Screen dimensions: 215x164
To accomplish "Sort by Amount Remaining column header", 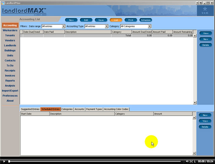I will pos(183,32).
